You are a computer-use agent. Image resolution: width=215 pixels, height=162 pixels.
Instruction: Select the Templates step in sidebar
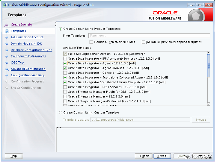click(x=18, y=31)
